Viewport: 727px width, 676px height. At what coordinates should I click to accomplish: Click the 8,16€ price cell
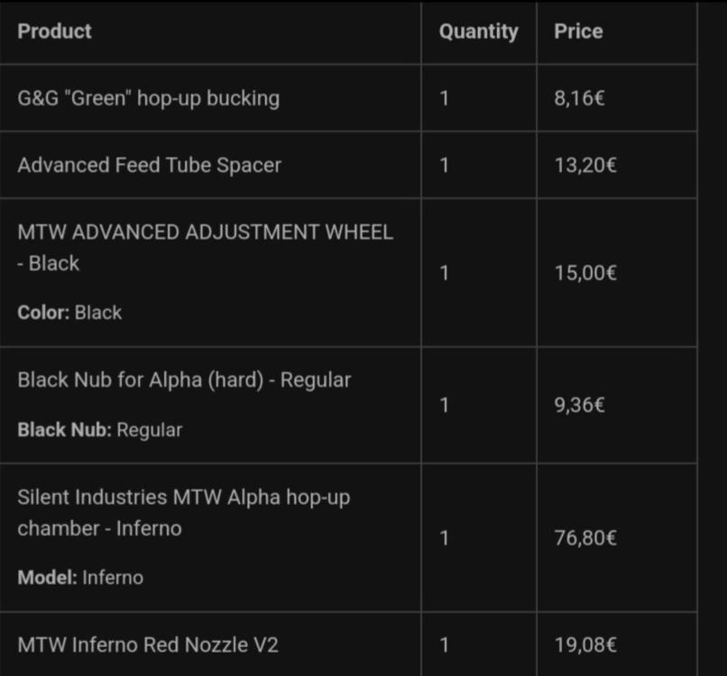click(578, 98)
